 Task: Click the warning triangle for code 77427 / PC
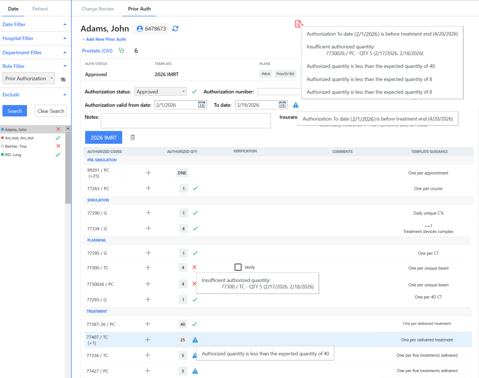(195, 371)
